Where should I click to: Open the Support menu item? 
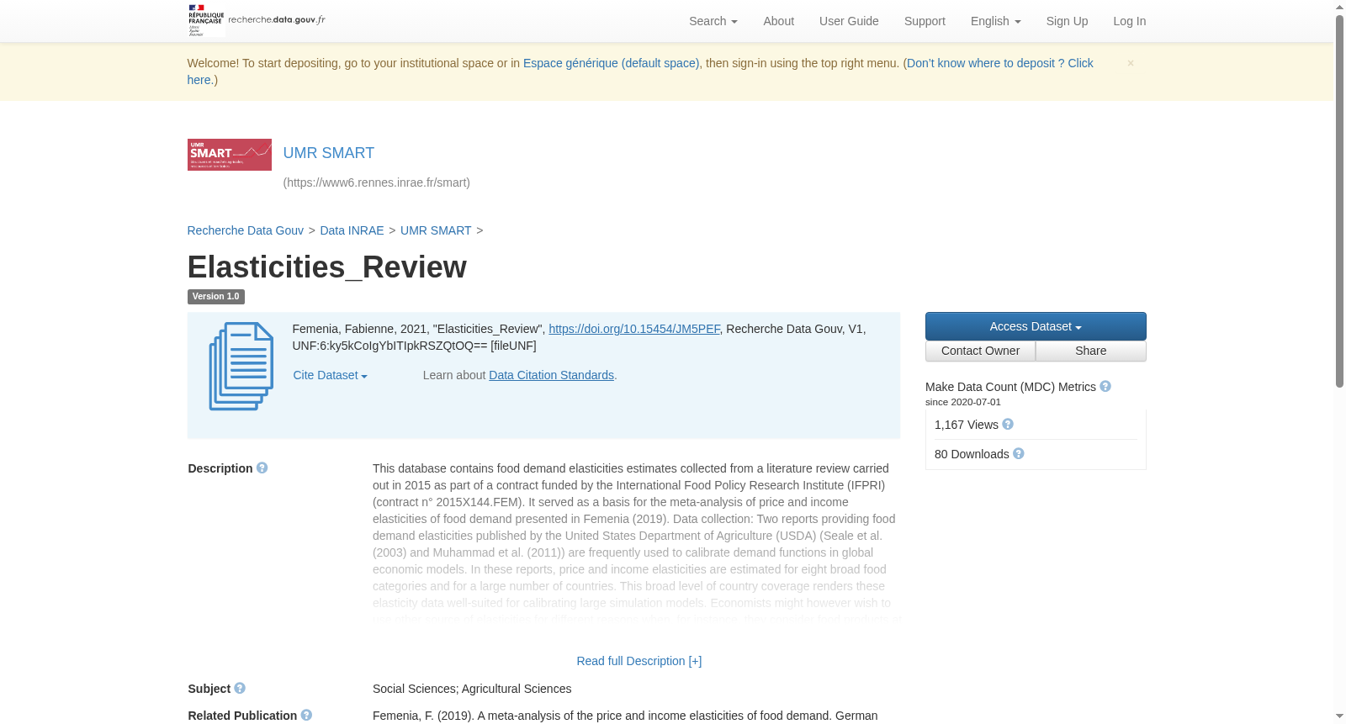click(925, 21)
